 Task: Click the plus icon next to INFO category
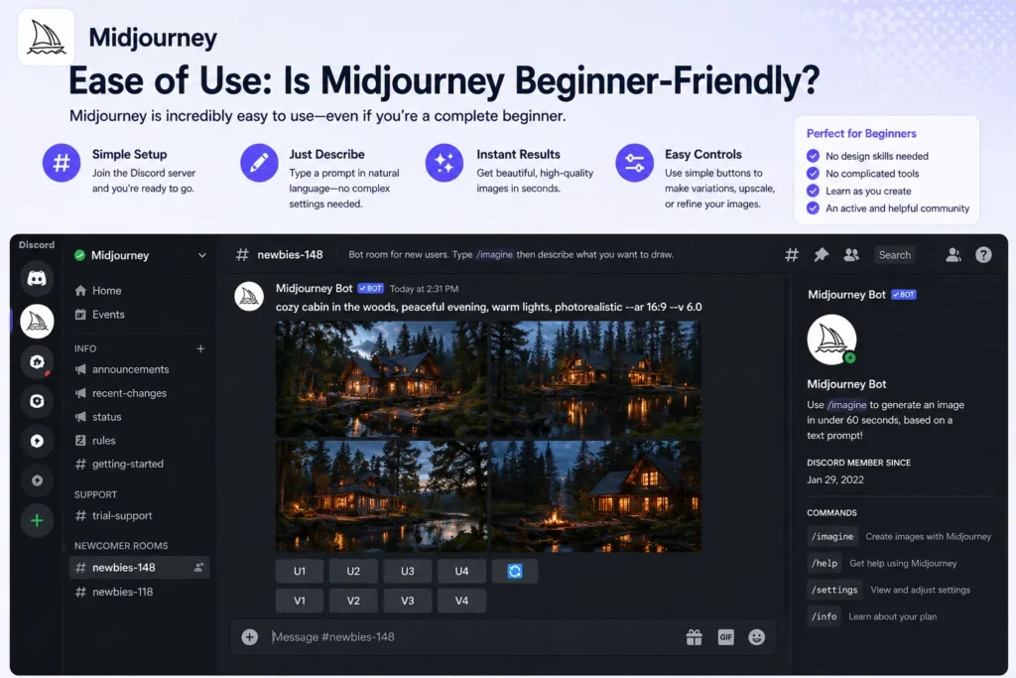(200, 348)
